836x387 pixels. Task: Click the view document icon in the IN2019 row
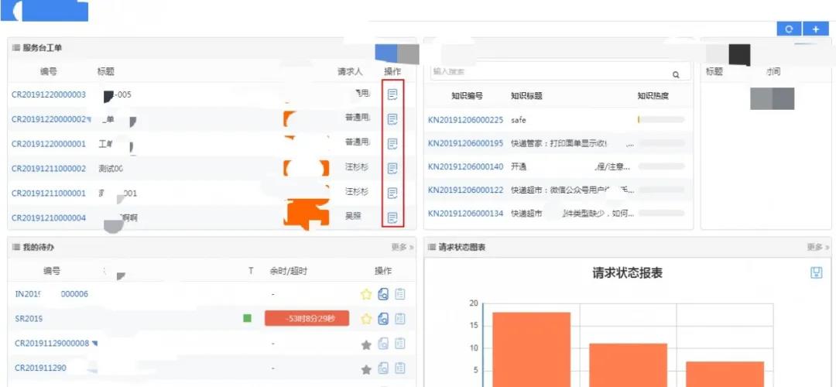pos(383,294)
